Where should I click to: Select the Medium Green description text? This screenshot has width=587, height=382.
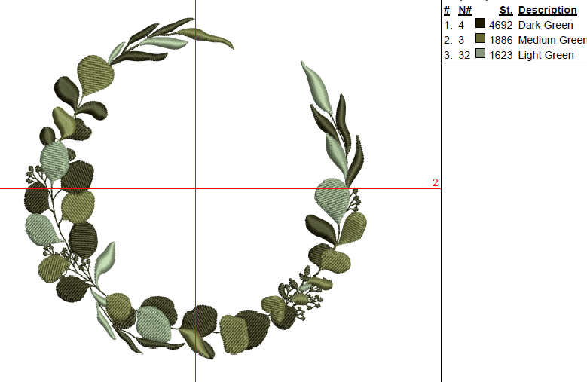[x=552, y=40]
